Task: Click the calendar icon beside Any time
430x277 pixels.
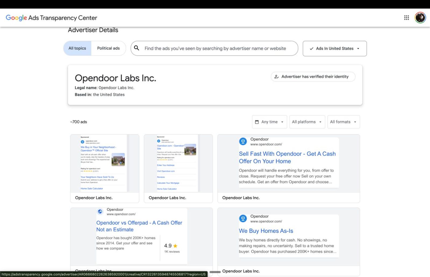Action: tap(257, 122)
